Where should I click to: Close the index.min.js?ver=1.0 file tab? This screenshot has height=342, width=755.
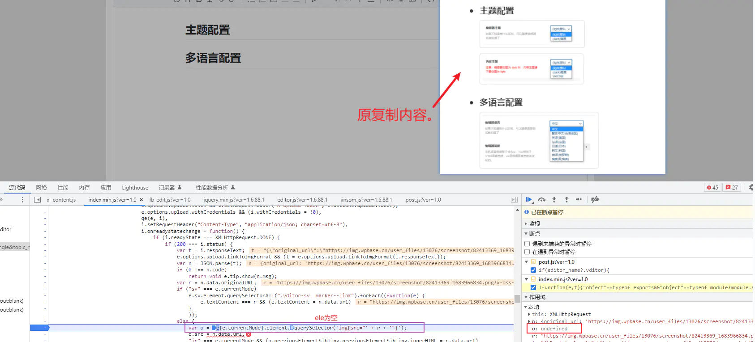pyautogui.click(x=141, y=200)
